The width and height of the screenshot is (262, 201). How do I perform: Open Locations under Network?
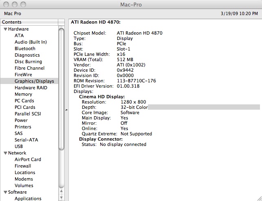tap(25, 172)
